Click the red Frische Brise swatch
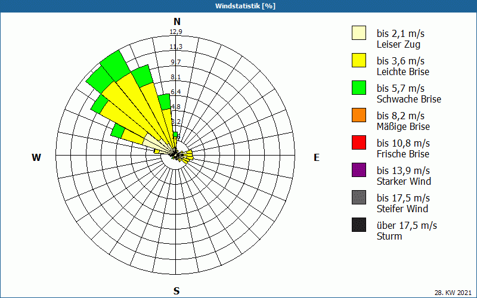Screen dimensions: 477x298 point(359,142)
